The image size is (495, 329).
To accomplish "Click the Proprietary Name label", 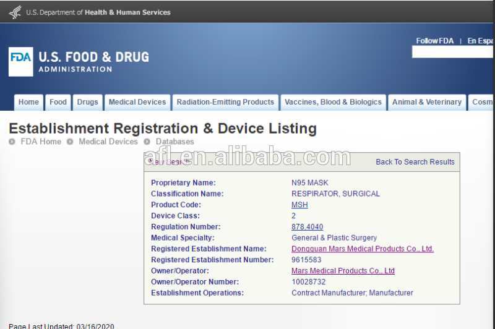I will coord(183,182).
